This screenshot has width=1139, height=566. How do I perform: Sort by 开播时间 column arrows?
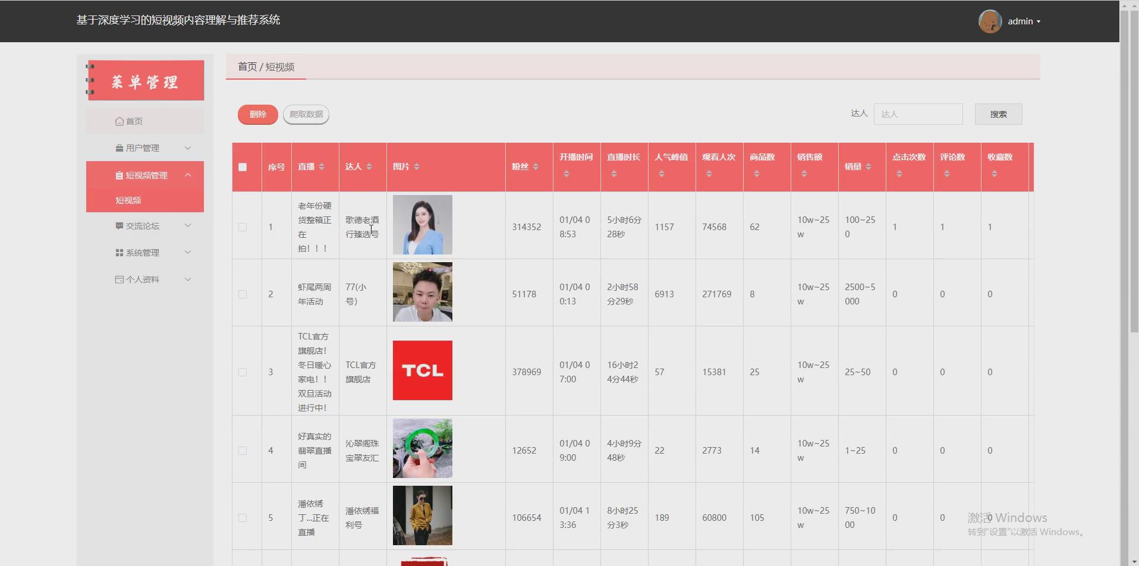click(567, 174)
